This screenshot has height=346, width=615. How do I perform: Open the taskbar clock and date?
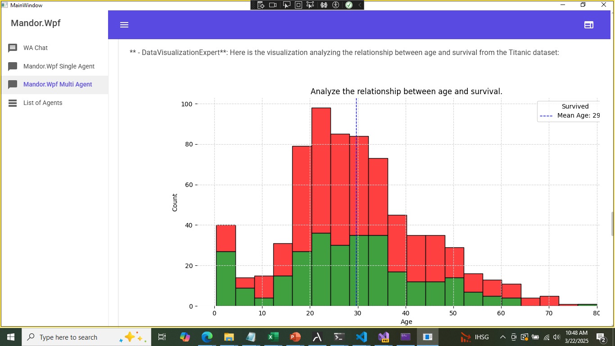(576, 337)
